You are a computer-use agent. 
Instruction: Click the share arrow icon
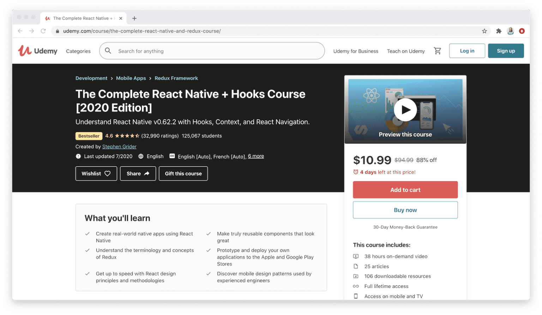(147, 173)
